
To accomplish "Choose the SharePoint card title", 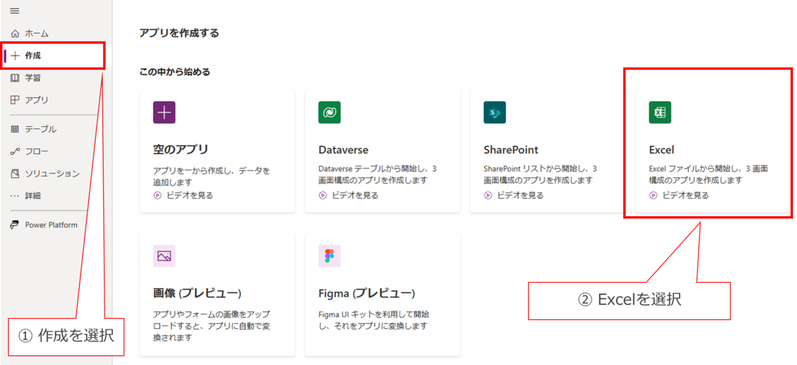I will point(511,150).
